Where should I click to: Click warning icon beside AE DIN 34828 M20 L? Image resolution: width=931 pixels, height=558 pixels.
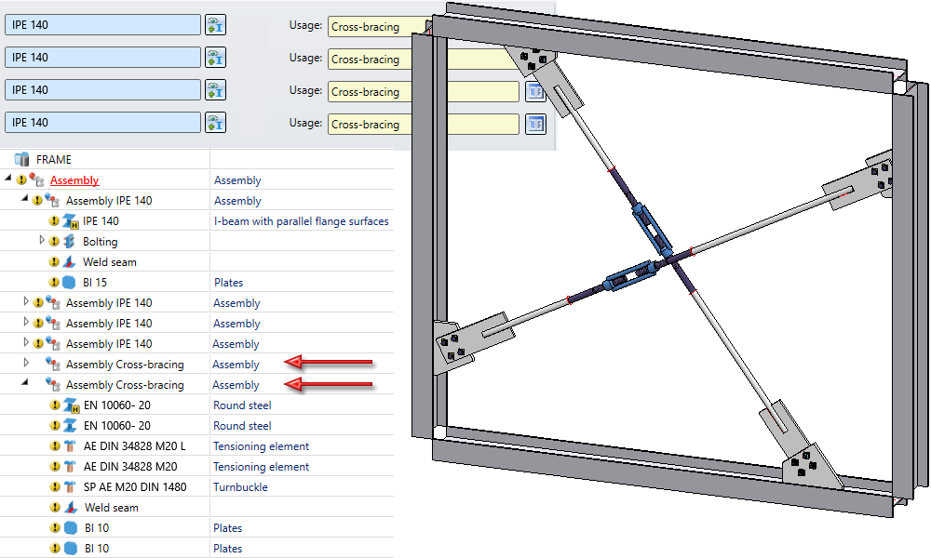point(55,445)
